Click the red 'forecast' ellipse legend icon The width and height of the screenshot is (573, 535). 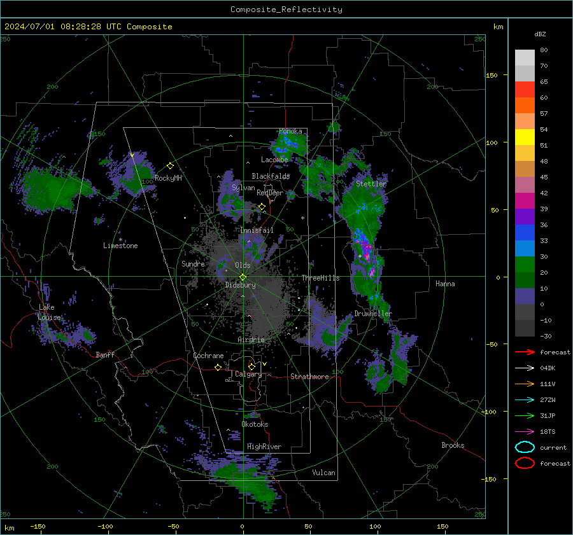(525, 463)
